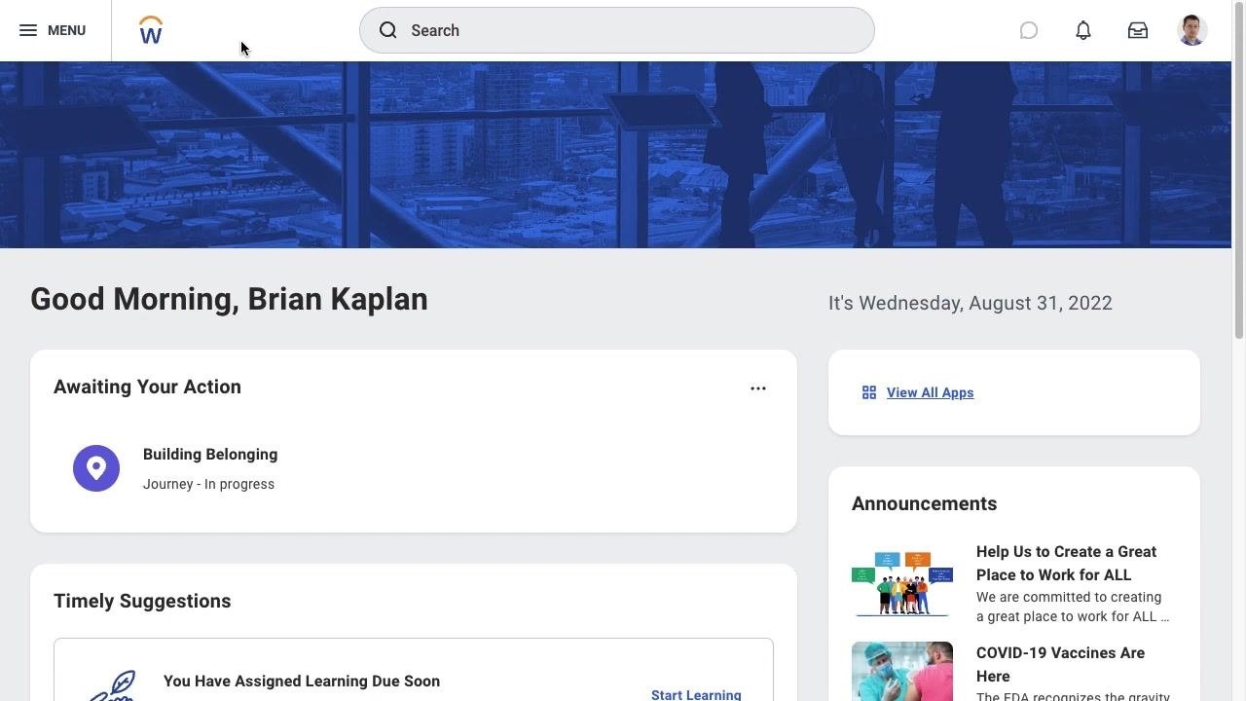This screenshot has height=701, width=1246.
Task: Open the inbox tray icon
Action: 1138,30
